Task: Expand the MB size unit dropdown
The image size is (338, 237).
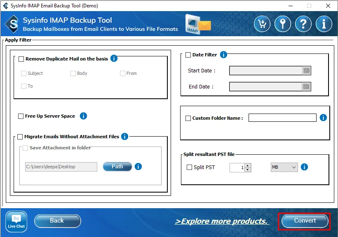Action: 284,167
